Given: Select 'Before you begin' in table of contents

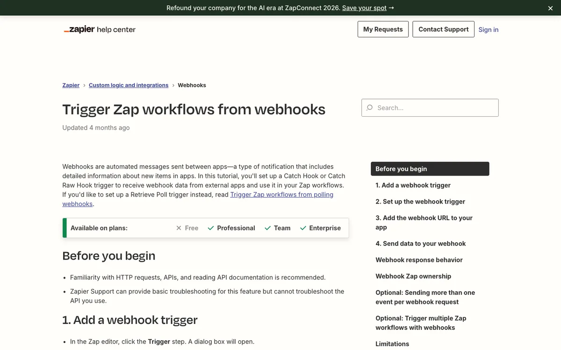Looking at the screenshot, I should pyautogui.click(x=430, y=169).
